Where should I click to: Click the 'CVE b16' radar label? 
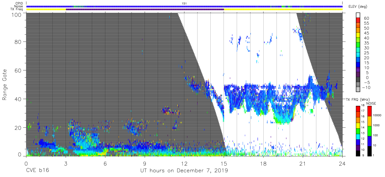(x=37, y=170)
